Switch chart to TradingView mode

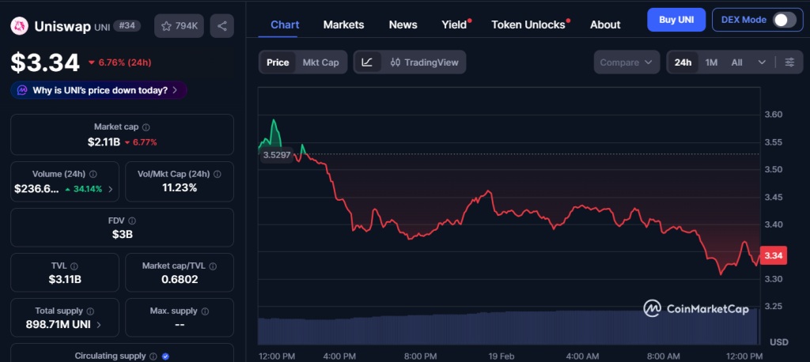424,62
